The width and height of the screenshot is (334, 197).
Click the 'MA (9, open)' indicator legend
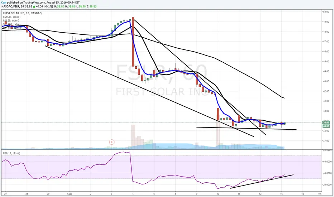pos(11,21)
